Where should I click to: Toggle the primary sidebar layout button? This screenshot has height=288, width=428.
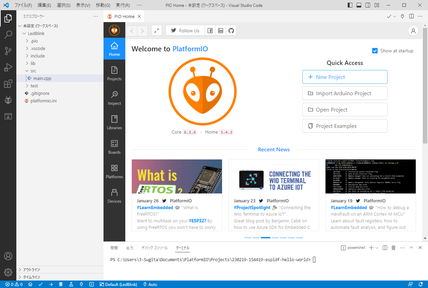[x=350, y=5]
